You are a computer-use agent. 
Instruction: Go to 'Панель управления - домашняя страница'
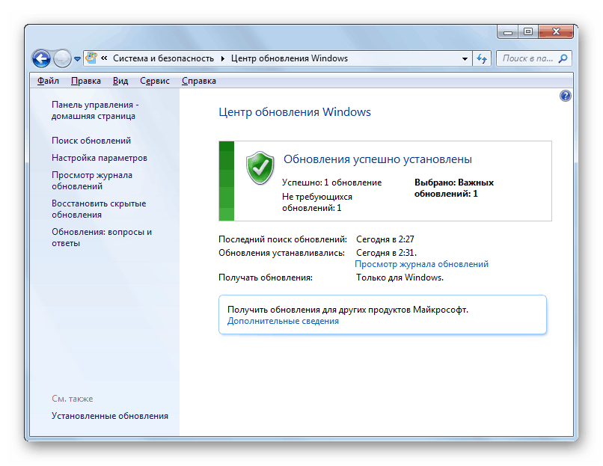pyautogui.click(x=95, y=111)
